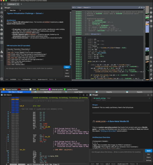Open the Strings quotes icon in right sidebar
The image size is (153, 165).
tap(151, 58)
